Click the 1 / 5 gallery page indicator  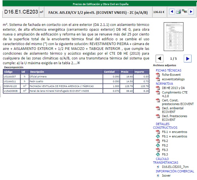173,59
